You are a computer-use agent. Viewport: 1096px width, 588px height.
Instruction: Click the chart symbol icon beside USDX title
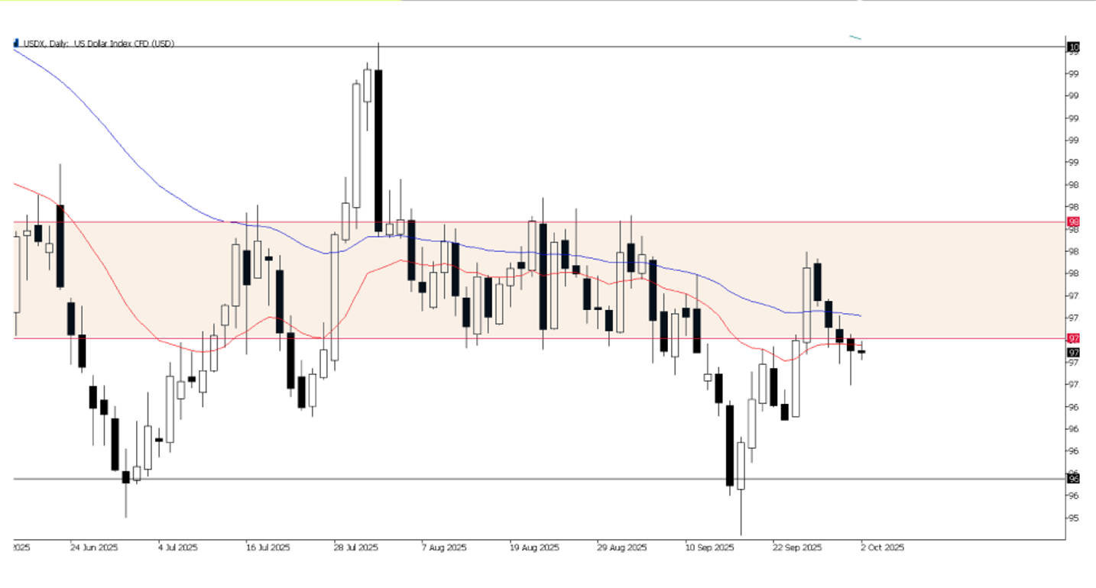point(15,44)
